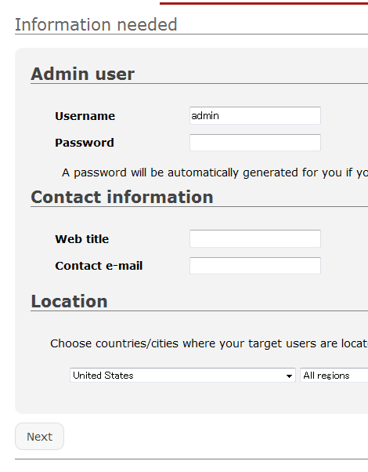
Task: Click the Username field containing admin
Action: [255, 115]
